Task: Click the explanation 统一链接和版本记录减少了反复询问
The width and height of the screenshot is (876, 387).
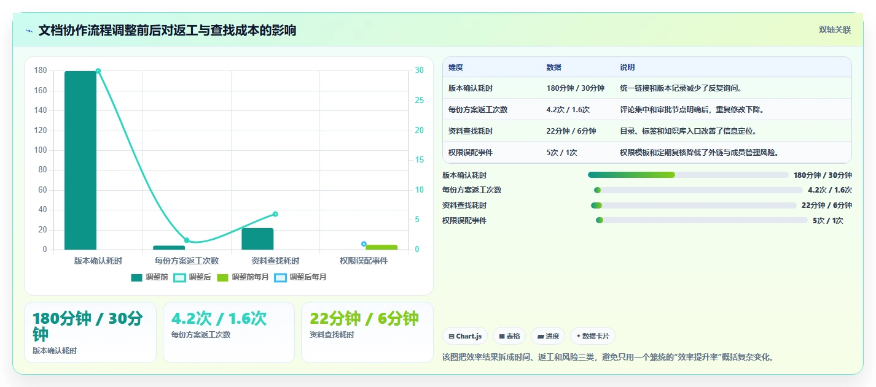Action: pyautogui.click(x=681, y=88)
